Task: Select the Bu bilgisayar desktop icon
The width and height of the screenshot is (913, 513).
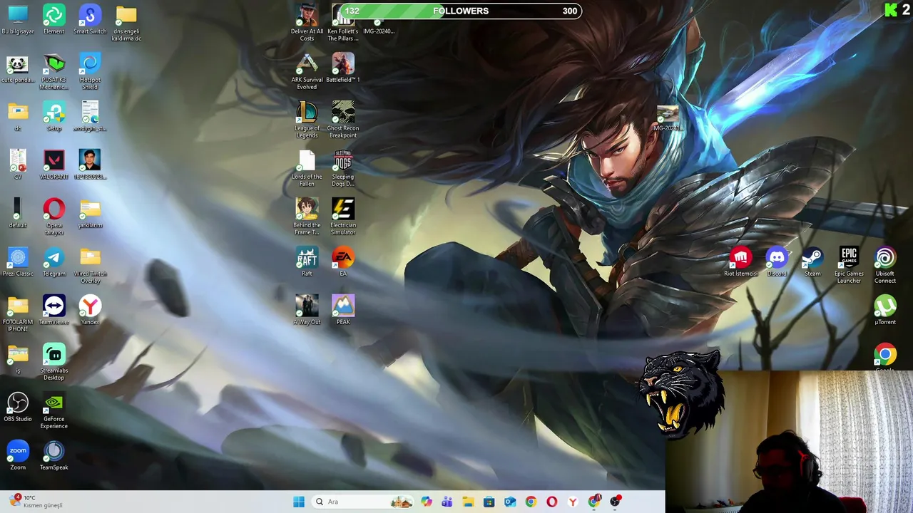Action: (18, 19)
